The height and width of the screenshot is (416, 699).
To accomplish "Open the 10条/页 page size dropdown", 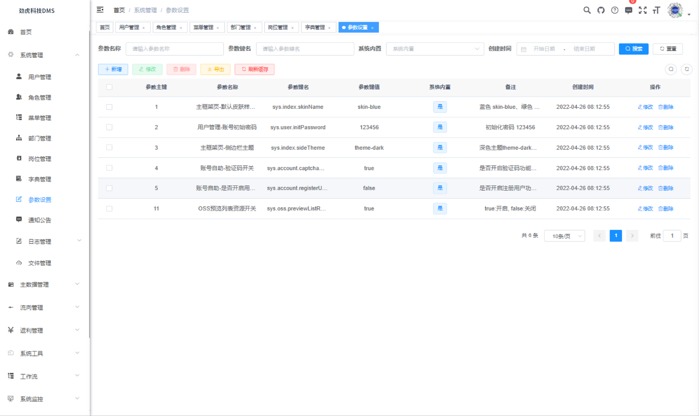I will (x=564, y=236).
